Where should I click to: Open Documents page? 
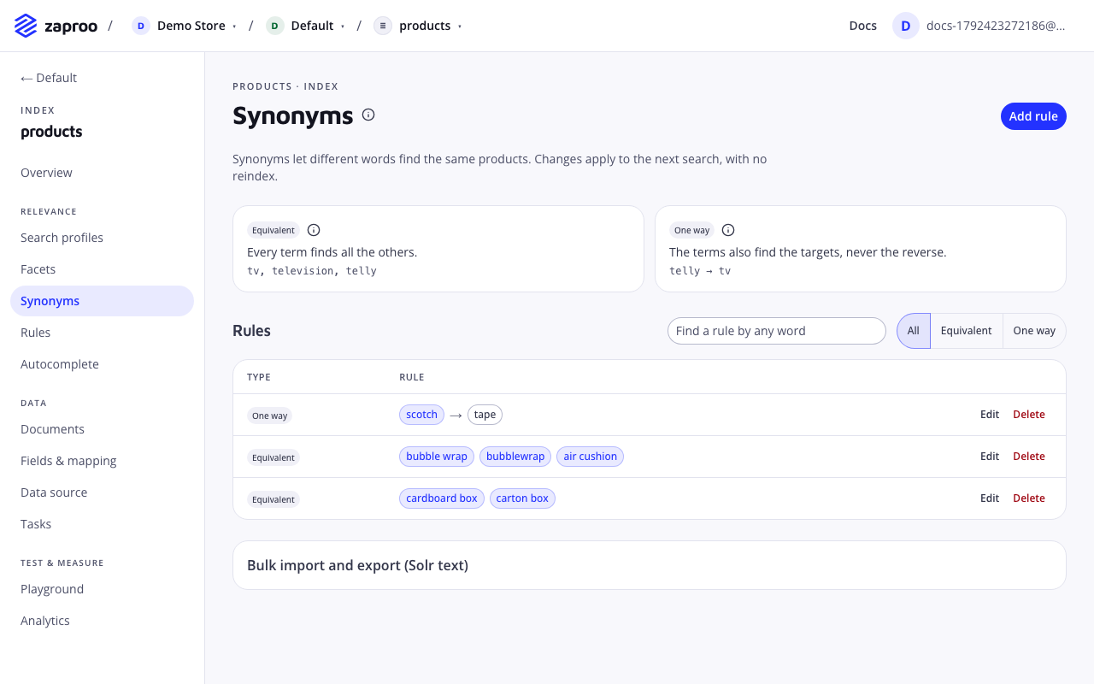102,429
